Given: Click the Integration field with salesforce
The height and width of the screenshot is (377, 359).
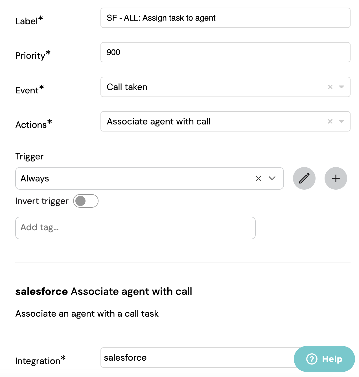Looking at the screenshot, I should point(198,358).
